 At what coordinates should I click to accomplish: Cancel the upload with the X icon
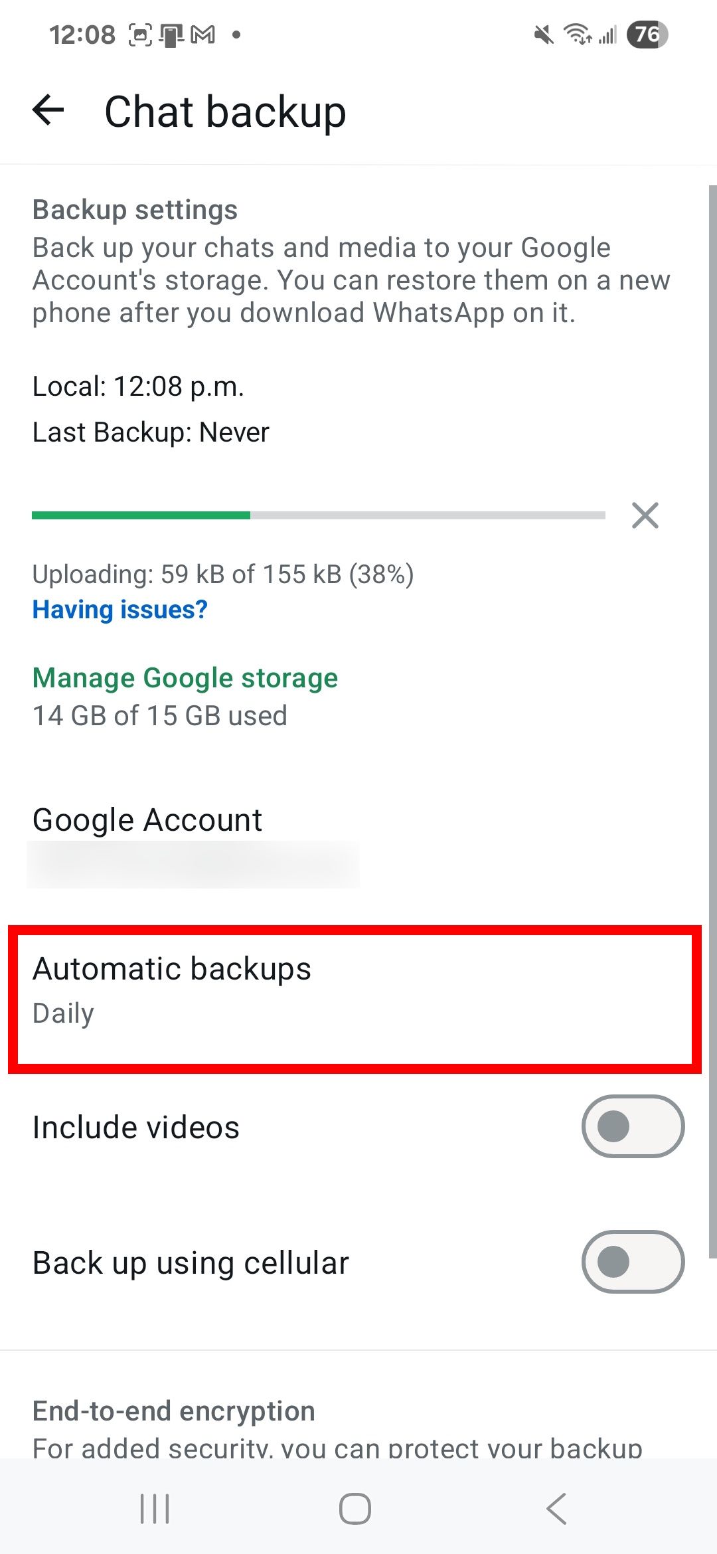[x=645, y=515]
